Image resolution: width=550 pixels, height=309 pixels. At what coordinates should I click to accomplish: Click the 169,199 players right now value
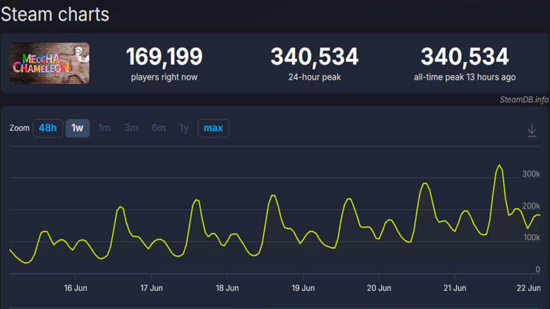(x=164, y=56)
